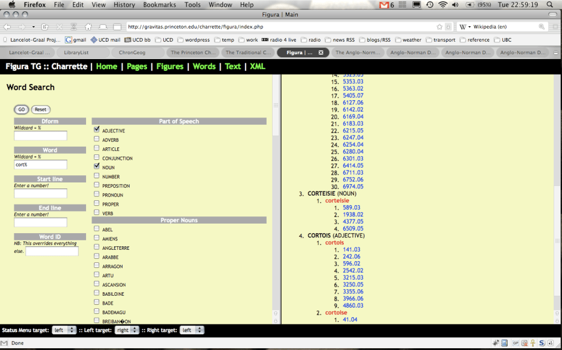
Task: Open the Left target dropdown
Action: click(x=130, y=330)
